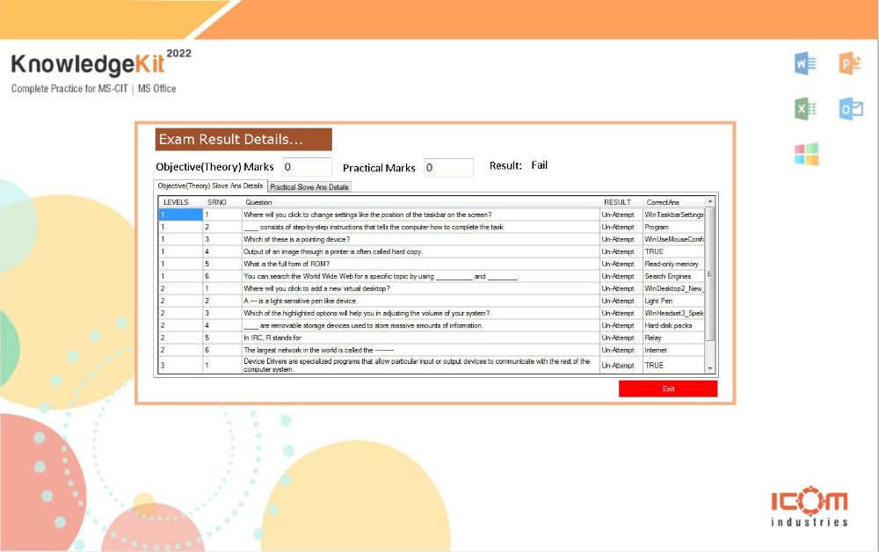Select the largest network in the world question
879x552 pixels.
tap(420, 350)
